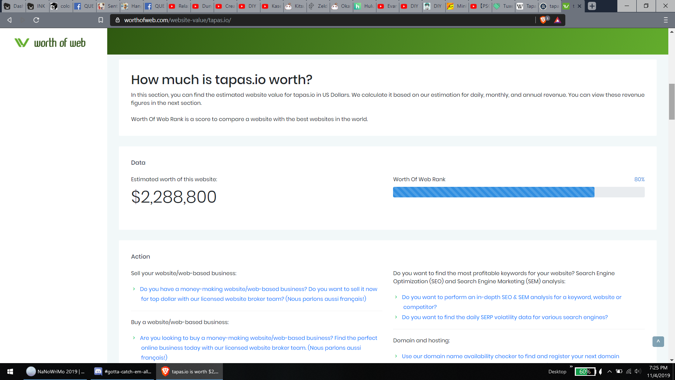Open the in-depth SEO & SEM analysis link
The width and height of the screenshot is (675, 380).
pyautogui.click(x=511, y=297)
